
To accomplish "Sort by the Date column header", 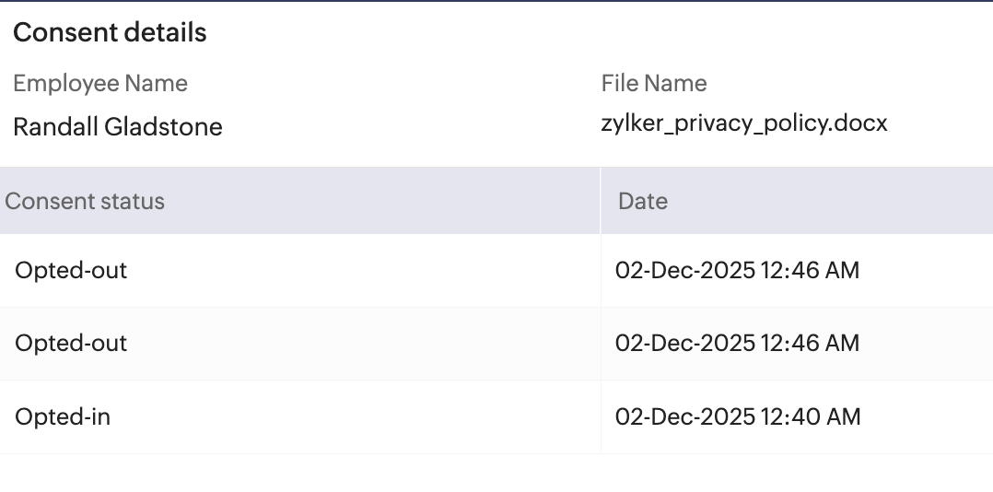I will pyautogui.click(x=643, y=201).
